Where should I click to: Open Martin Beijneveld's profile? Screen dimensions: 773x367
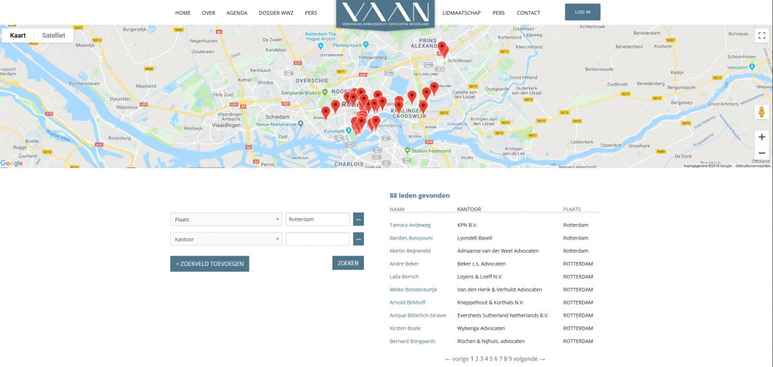410,251
